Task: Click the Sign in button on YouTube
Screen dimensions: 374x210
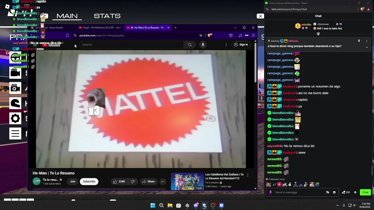Action: [x=241, y=45]
